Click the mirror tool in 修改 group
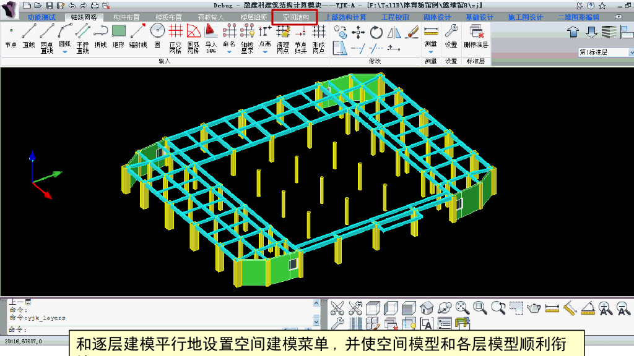634x356 pixels. click(x=394, y=33)
